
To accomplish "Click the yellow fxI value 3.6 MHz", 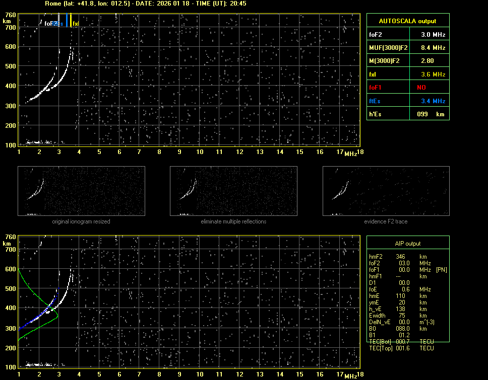I will coord(433,74).
